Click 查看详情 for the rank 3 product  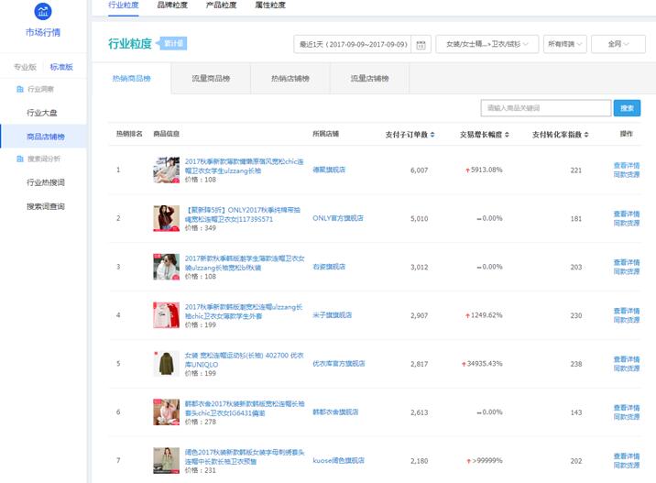(627, 262)
